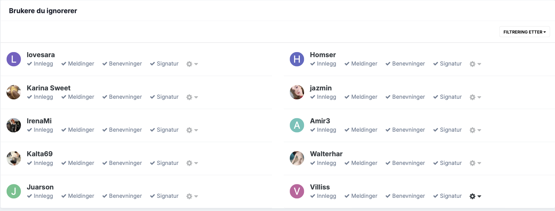Image resolution: width=555 pixels, height=211 pixels.
Task: Click IrenaMi's profile avatar
Action: point(14,125)
